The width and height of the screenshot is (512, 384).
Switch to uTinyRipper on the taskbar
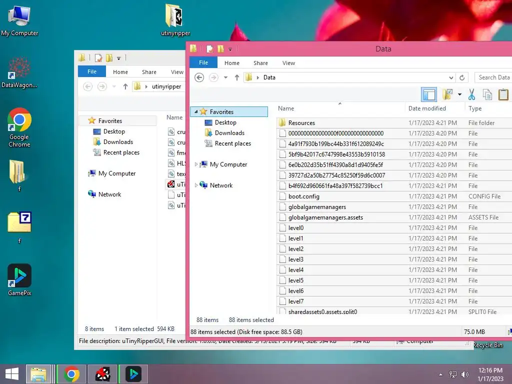[x=102, y=374]
